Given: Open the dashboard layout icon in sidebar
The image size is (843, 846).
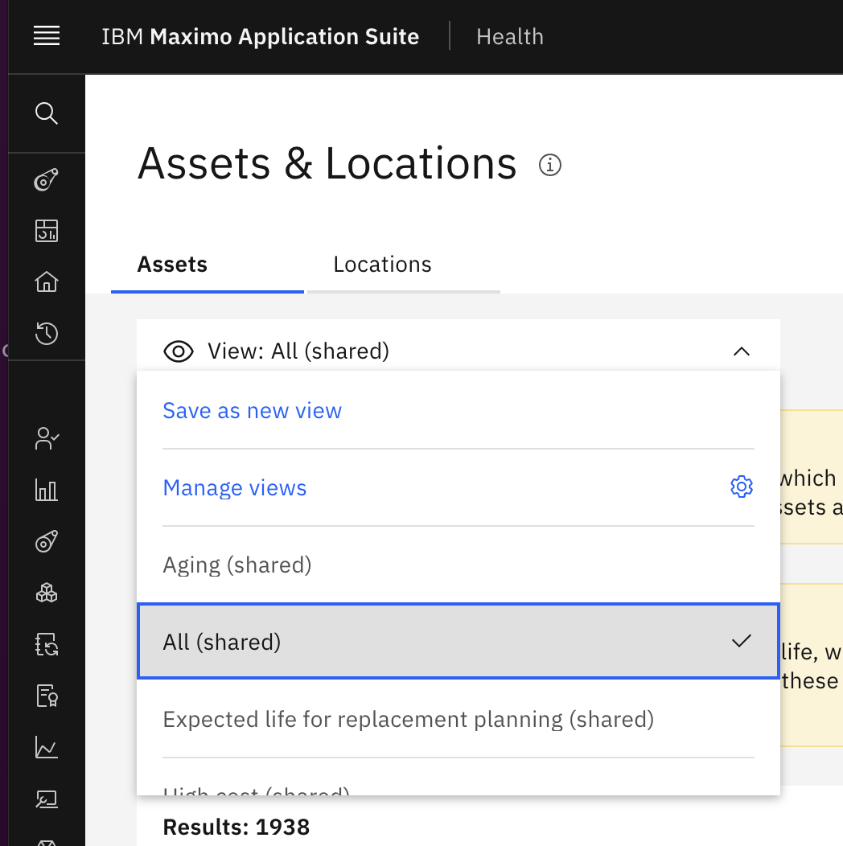Looking at the screenshot, I should tap(47, 231).
